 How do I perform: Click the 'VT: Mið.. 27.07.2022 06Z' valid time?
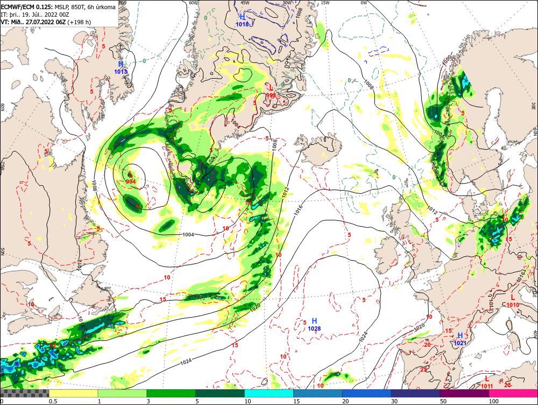[33, 22]
